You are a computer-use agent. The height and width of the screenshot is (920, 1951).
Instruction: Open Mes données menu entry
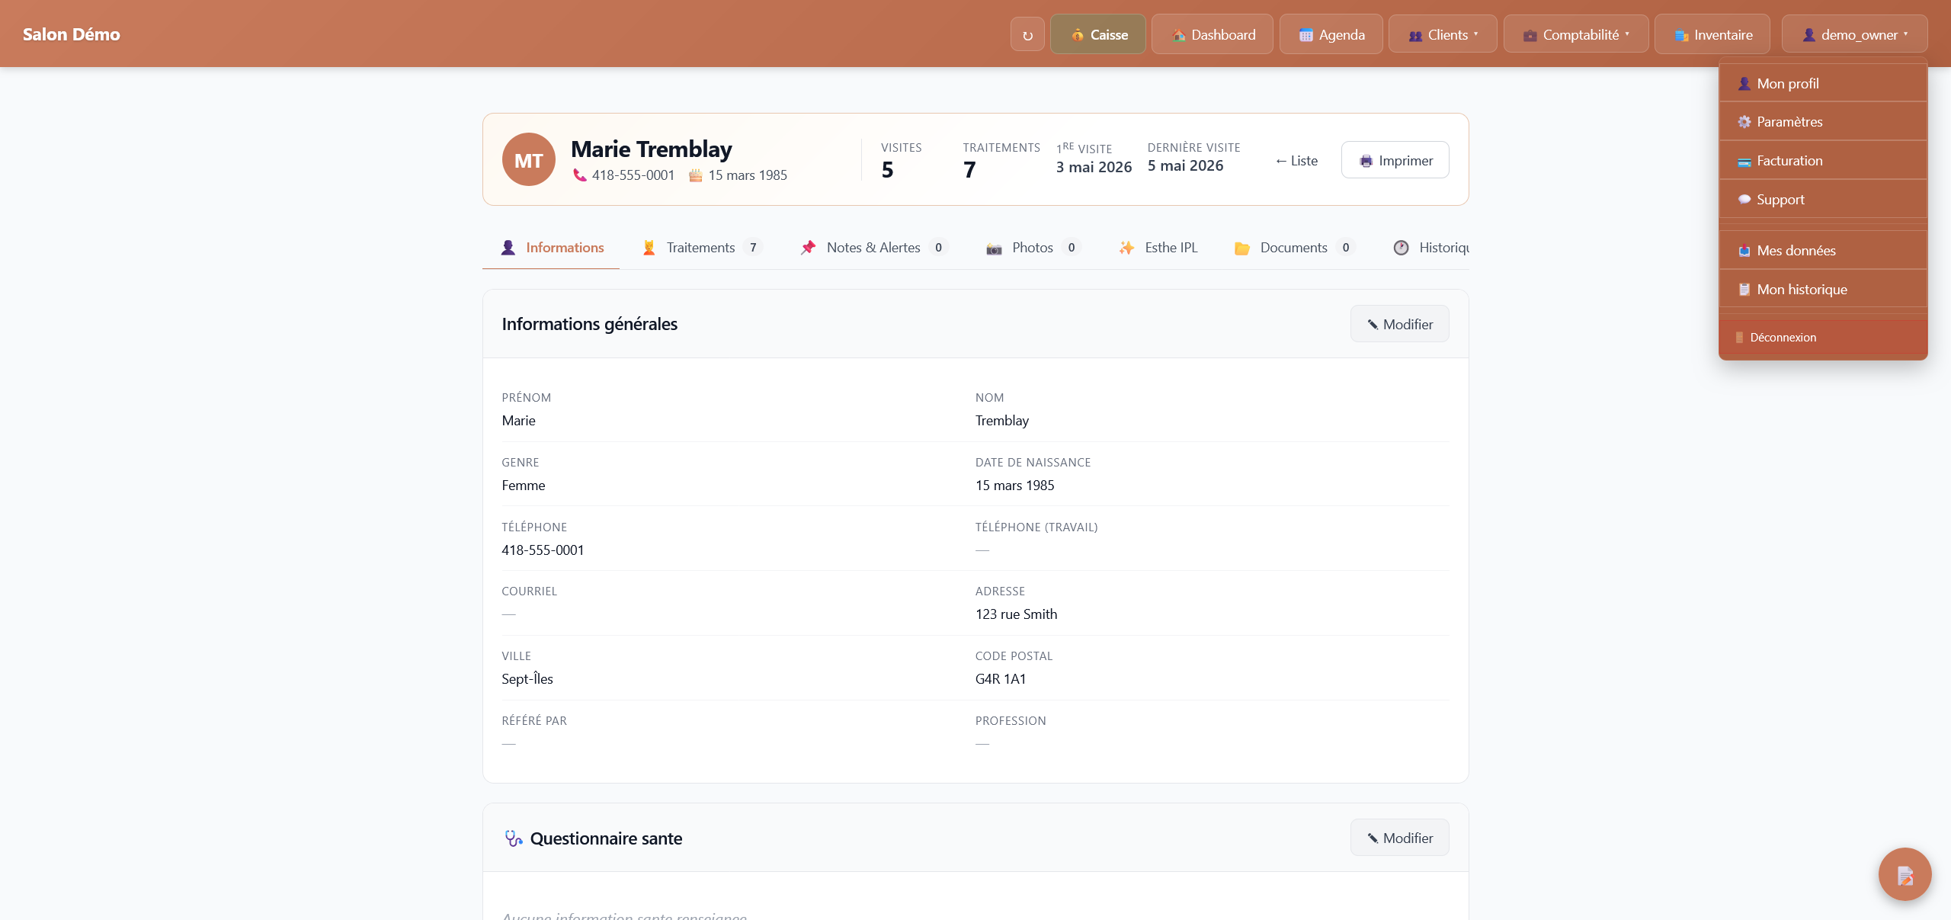(x=1823, y=251)
